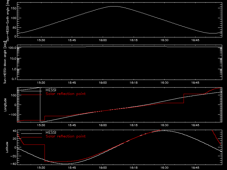Click the HESSI legend label in Latitude plot
Screen dimensions: 227x170
[x=51, y=132]
